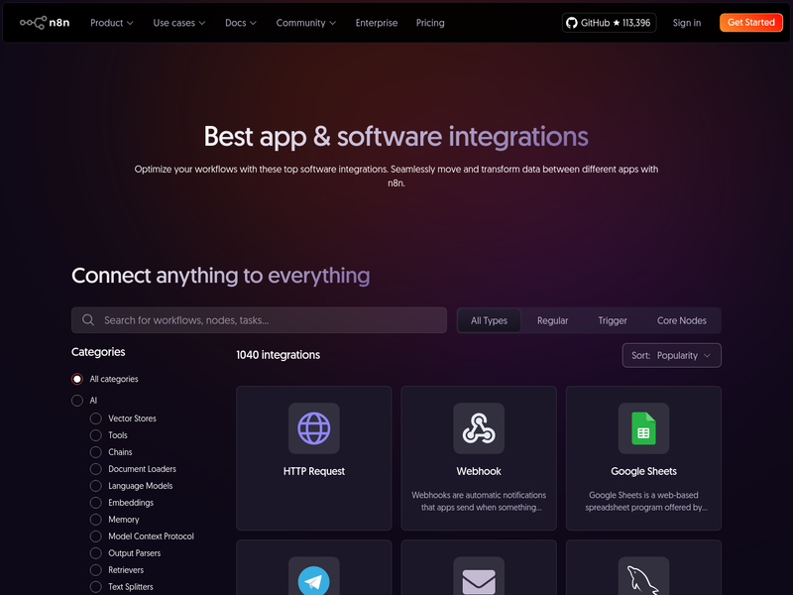Expand the Product menu

coord(112,23)
